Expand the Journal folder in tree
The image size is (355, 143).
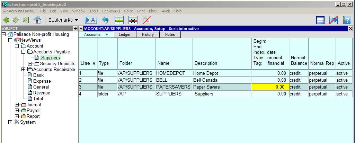click(x=17, y=105)
